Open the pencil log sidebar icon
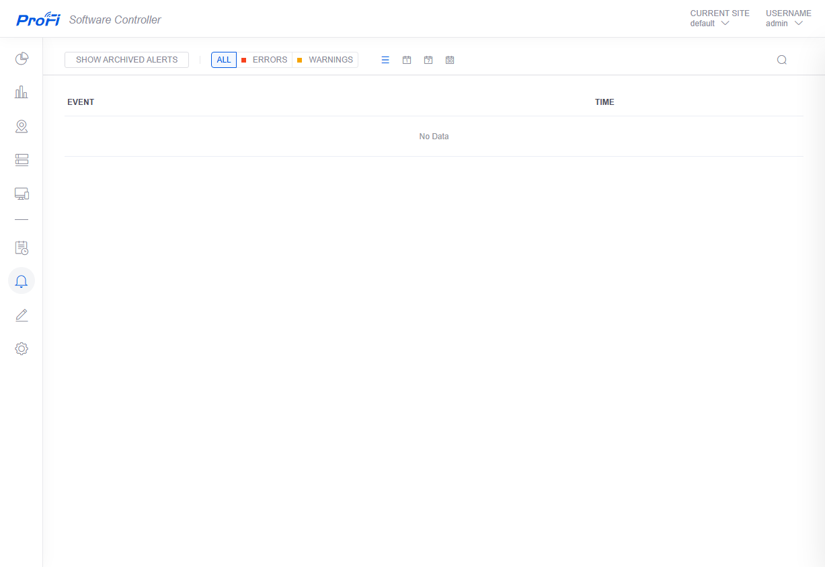 coord(22,315)
